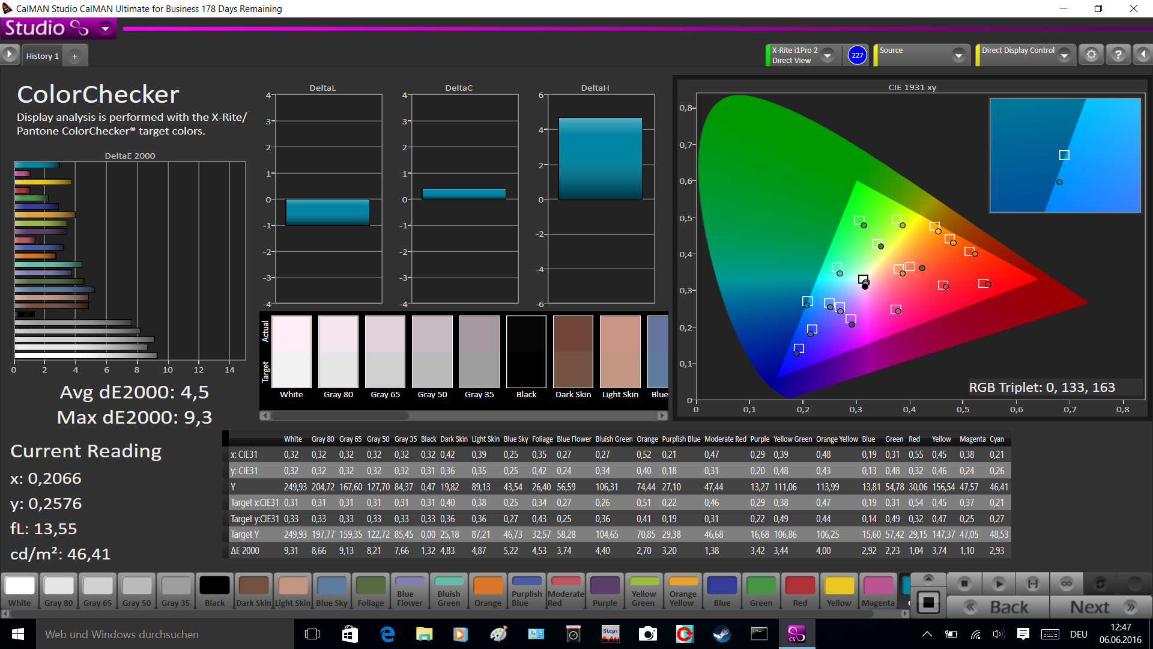Expand the X-Rite i1Pro 2 meter dropdown
1153x649 pixels.
point(828,55)
